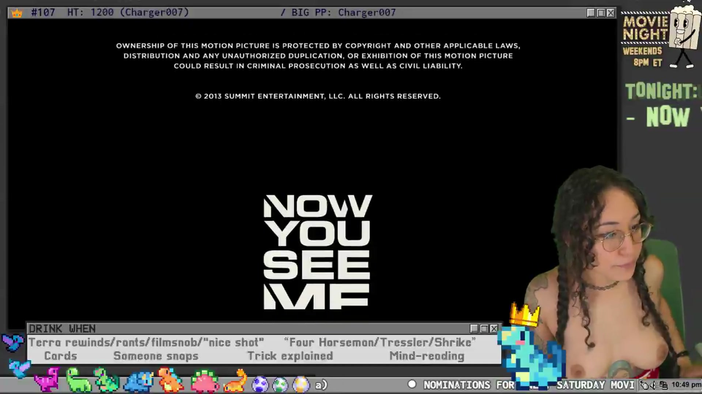Click the "MOVIE NIGHT" logo text

(x=646, y=28)
